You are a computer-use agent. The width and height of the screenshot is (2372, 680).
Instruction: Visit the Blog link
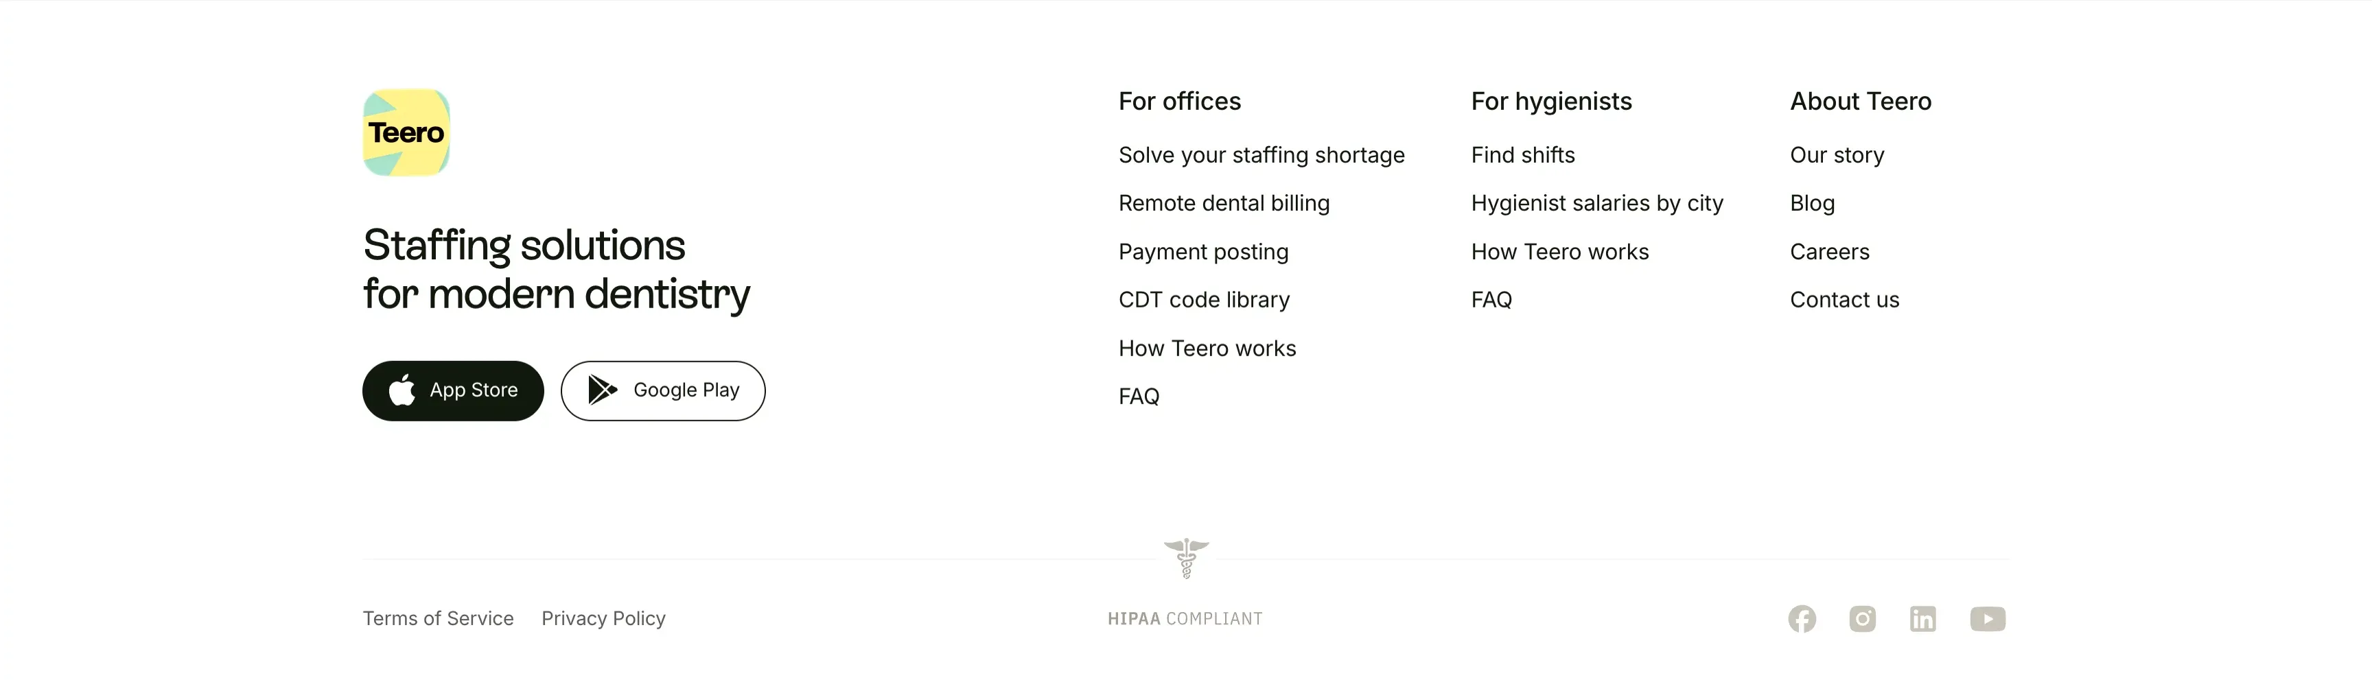tap(1812, 203)
